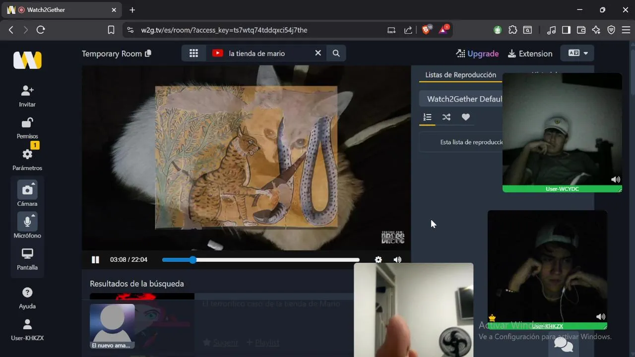Open the language selector dropdown
Image resolution: width=635 pixels, height=357 pixels.
(x=577, y=53)
